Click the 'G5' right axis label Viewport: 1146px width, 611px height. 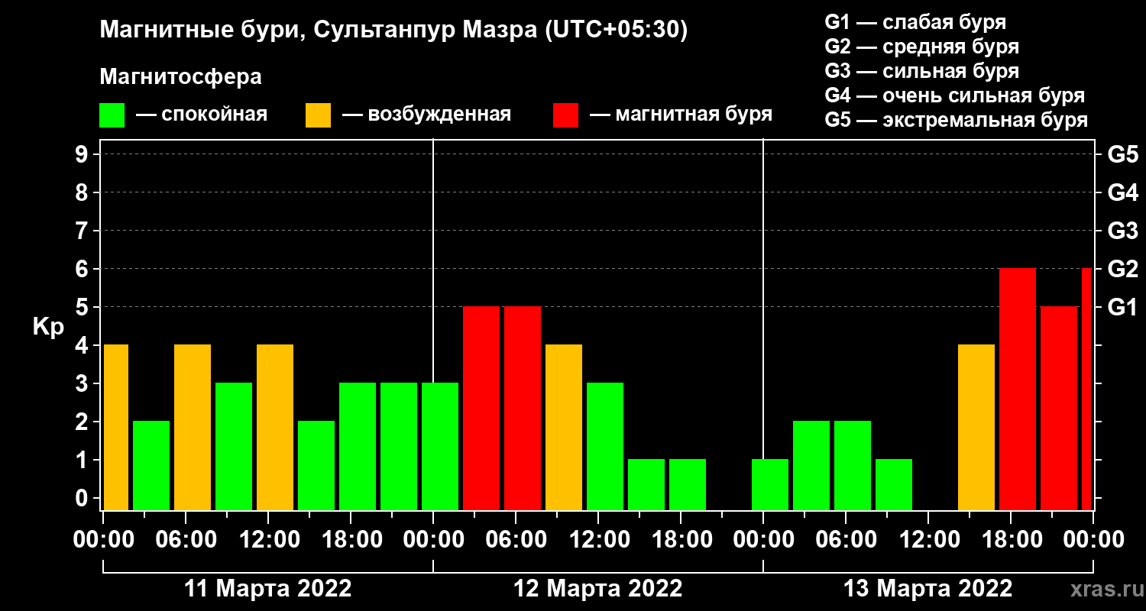pyautogui.click(x=1122, y=154)
